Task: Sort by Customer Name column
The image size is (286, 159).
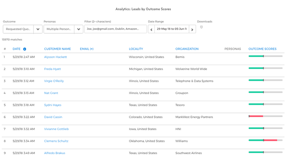Action: coord(58,49)
